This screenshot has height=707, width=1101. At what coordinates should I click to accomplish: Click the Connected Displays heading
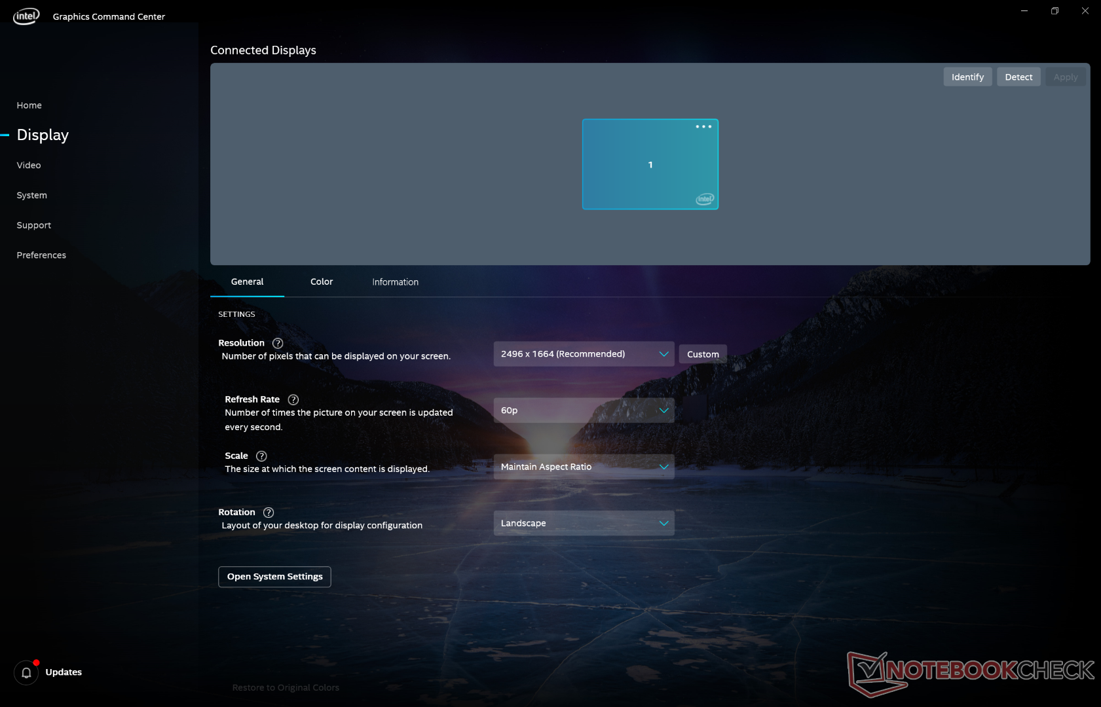(x=263, y=50)
